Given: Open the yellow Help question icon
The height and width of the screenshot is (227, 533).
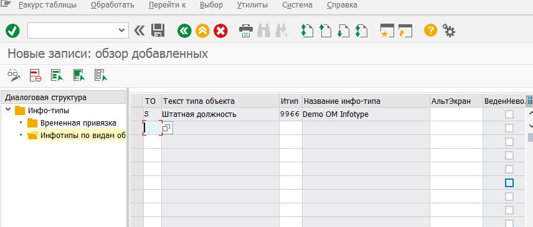Looking at the screenshot, I should [430, 30].
